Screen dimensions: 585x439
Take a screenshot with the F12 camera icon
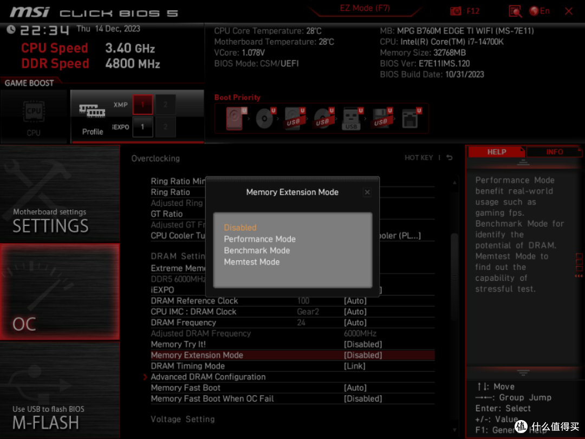click(x=455, y=11)
